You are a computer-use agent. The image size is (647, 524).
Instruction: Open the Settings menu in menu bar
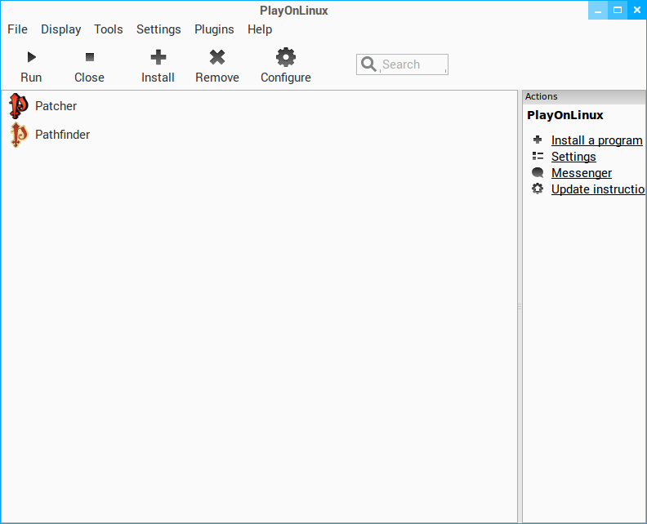[158, 29]
